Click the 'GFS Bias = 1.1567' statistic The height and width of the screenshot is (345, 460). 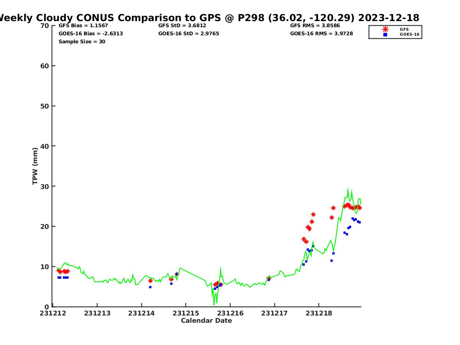click(x=83, y=26)
